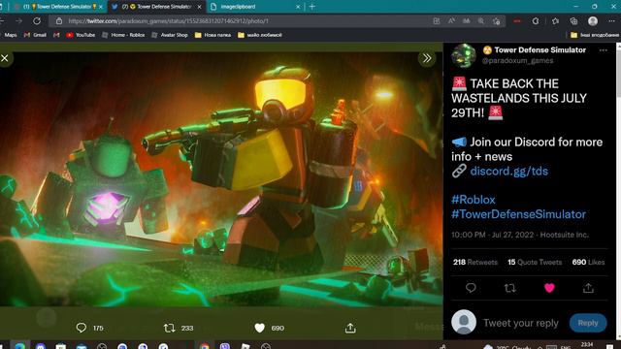Click the retweet icon under the photo
This screenshot has height=349, width=621.
point(169,328)
